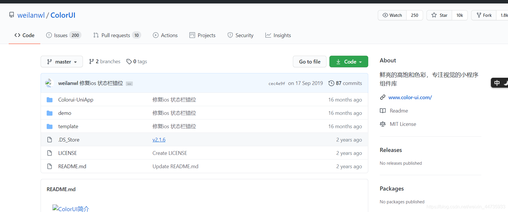Open commit message in Colorui-UniApp row
Viewport: 508px width, 212px height.
[x=174, y=100]
